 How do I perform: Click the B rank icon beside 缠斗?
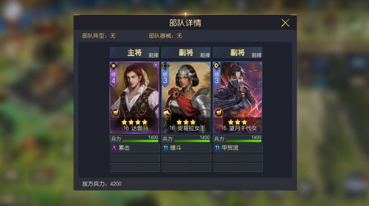tap(166, 148)
